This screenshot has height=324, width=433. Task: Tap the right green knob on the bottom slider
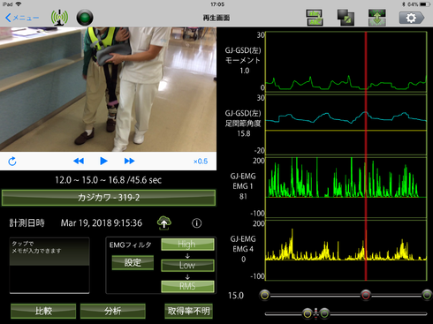tap(324, 313)
